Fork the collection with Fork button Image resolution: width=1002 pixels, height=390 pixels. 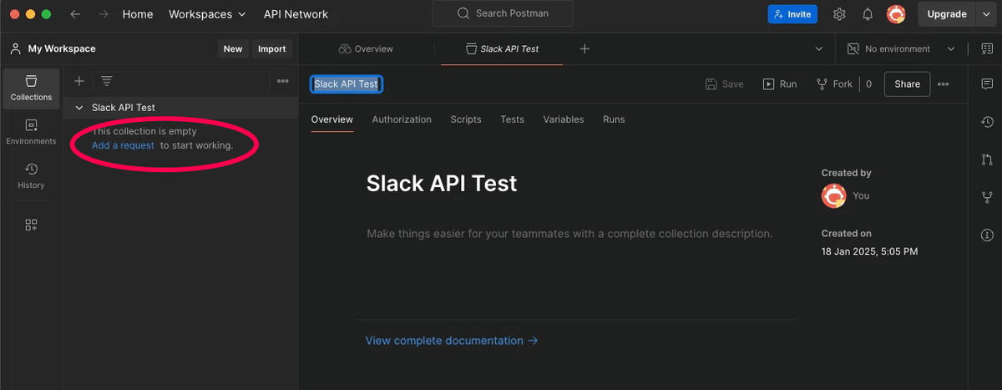[x=835, y=84]
